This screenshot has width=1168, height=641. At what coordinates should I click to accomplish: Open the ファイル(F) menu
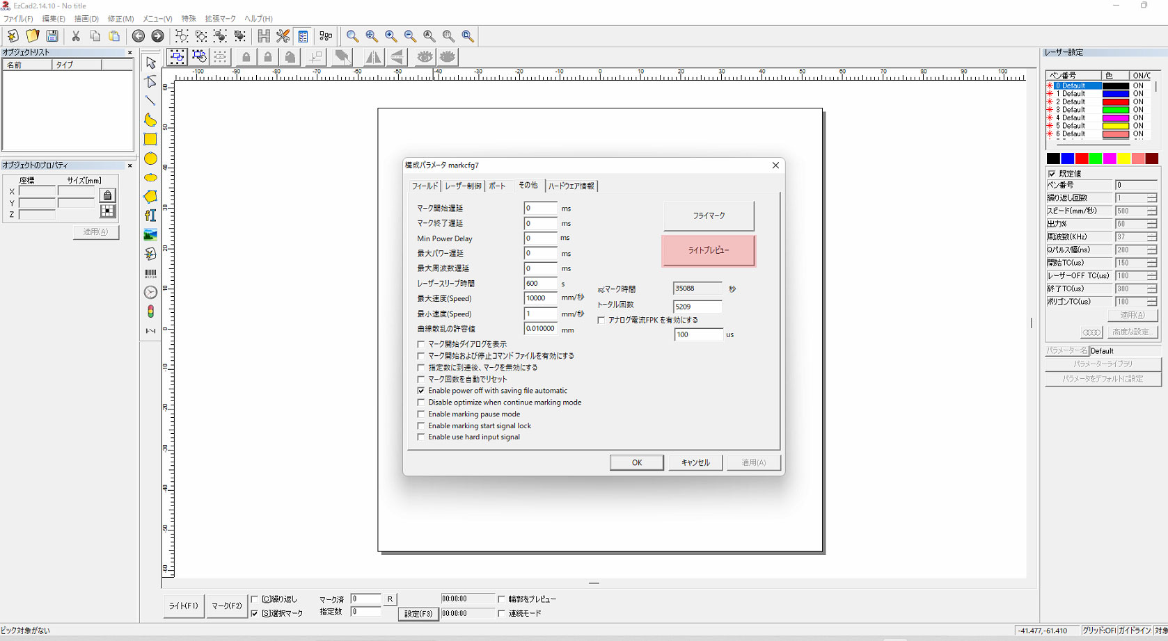[x=18, y=19]
